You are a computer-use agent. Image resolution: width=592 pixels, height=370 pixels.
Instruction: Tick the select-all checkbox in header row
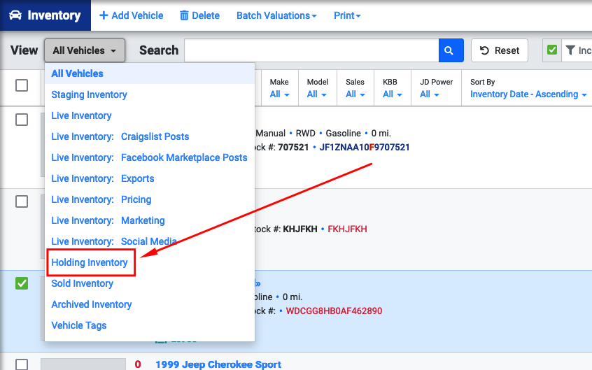coord(22,85)
